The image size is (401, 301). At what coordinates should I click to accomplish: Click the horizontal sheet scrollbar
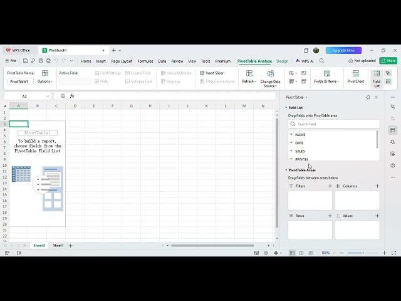212,245
